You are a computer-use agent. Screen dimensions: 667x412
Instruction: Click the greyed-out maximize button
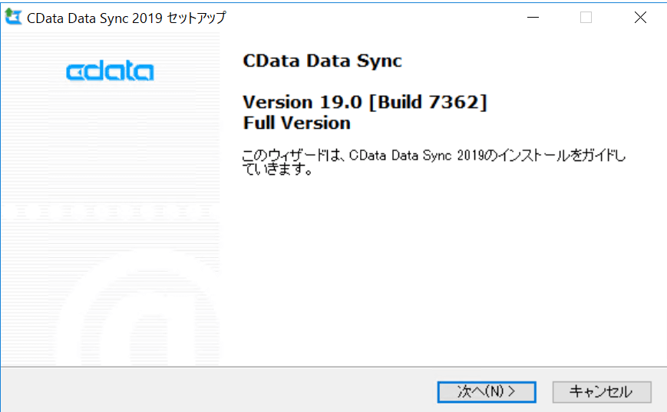[586, 18]
